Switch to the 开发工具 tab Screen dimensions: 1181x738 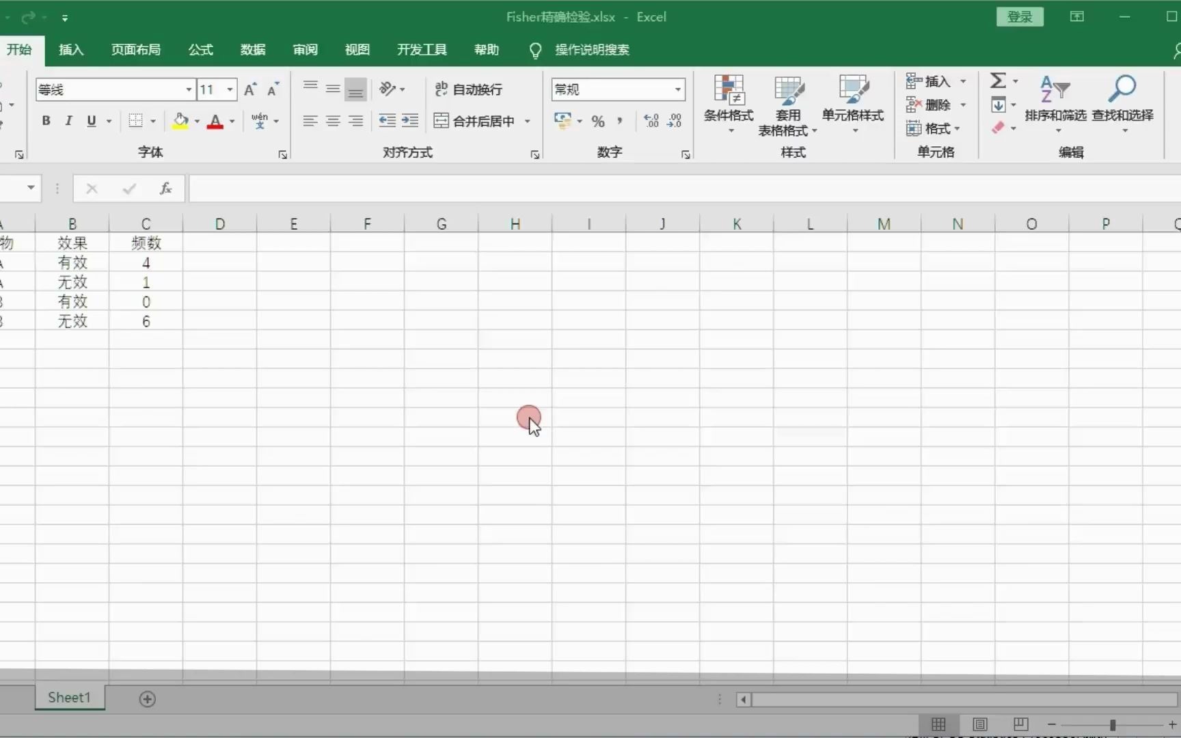pyautogui.click(x=422, y=50)
